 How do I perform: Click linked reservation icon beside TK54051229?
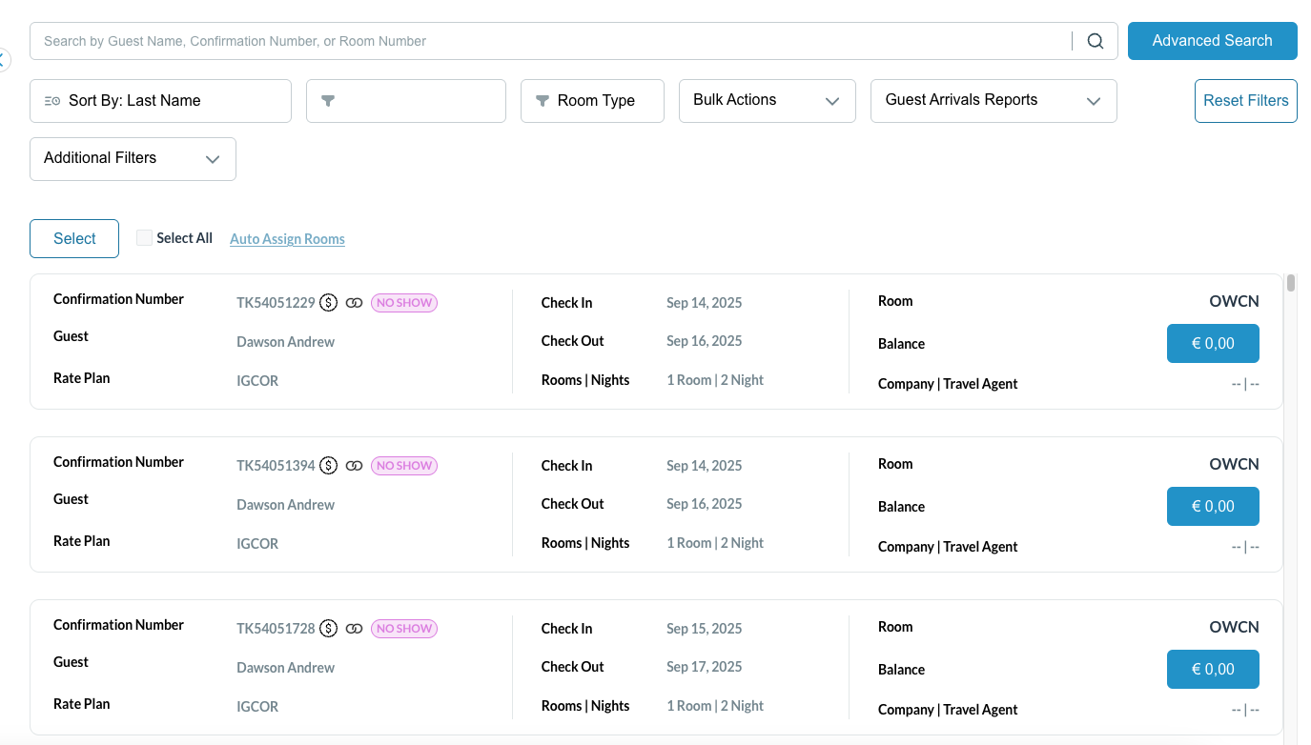(x=354, y=303)
